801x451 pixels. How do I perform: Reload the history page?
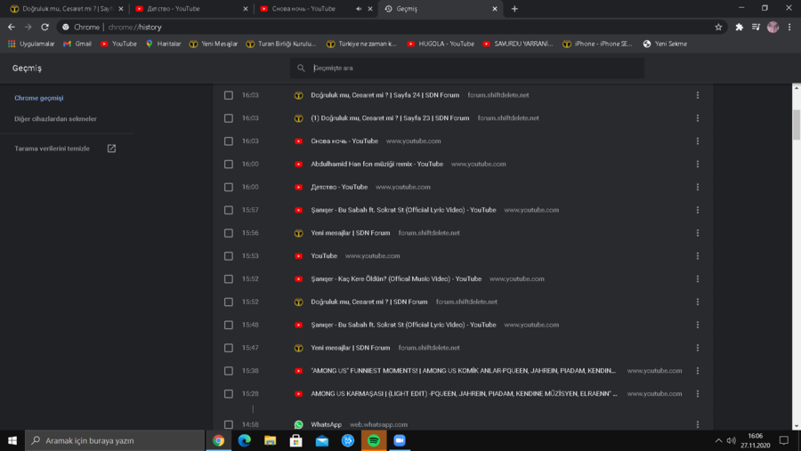point(45,27)
